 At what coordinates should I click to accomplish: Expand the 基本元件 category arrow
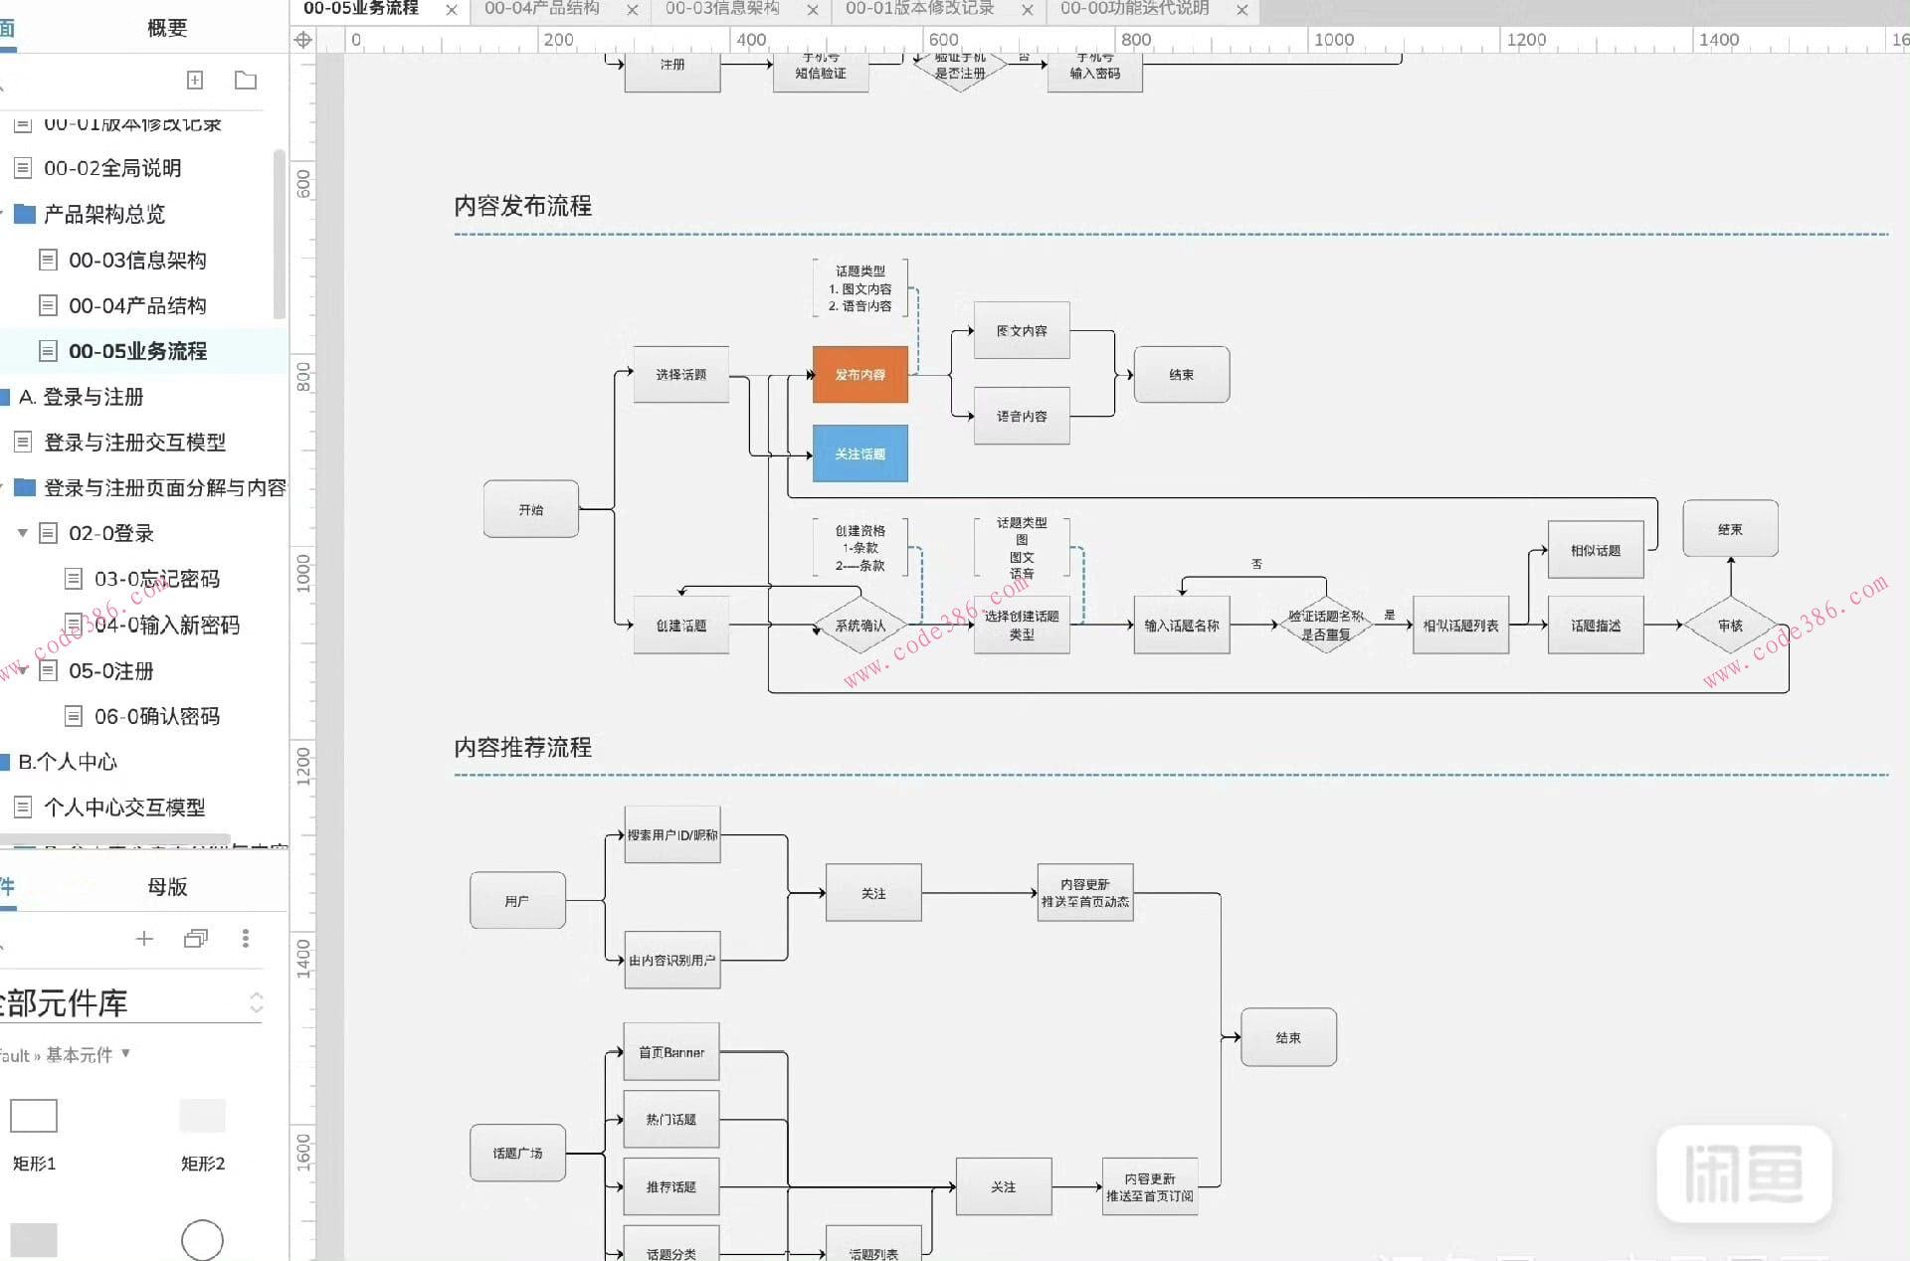[126, 1053]
